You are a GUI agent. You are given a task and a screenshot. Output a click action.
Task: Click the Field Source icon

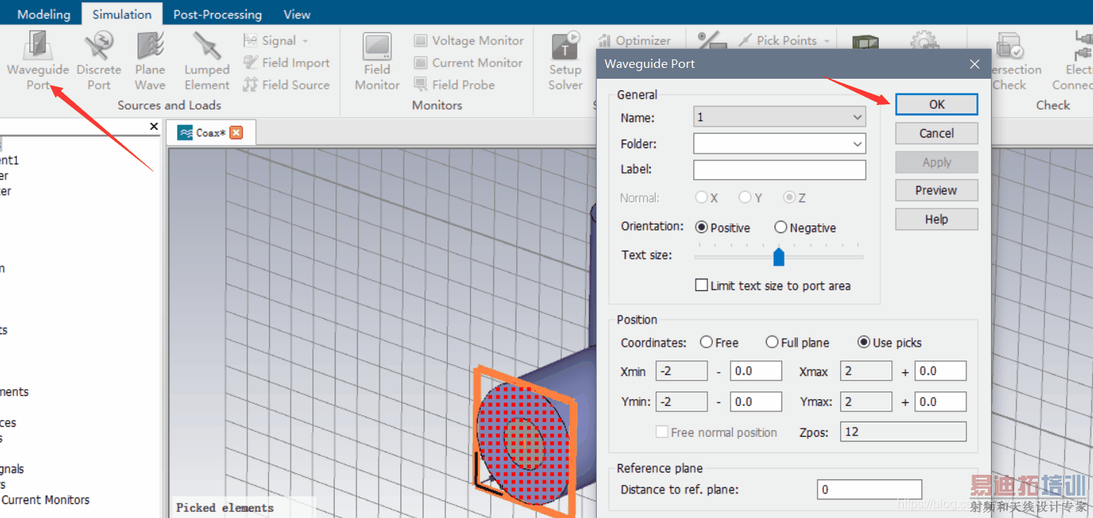[250, 85]
